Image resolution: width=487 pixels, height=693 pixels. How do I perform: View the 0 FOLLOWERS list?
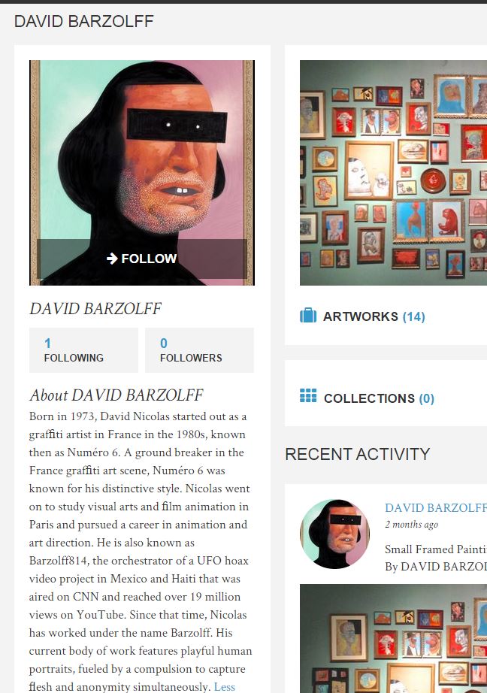coord(199,350)
